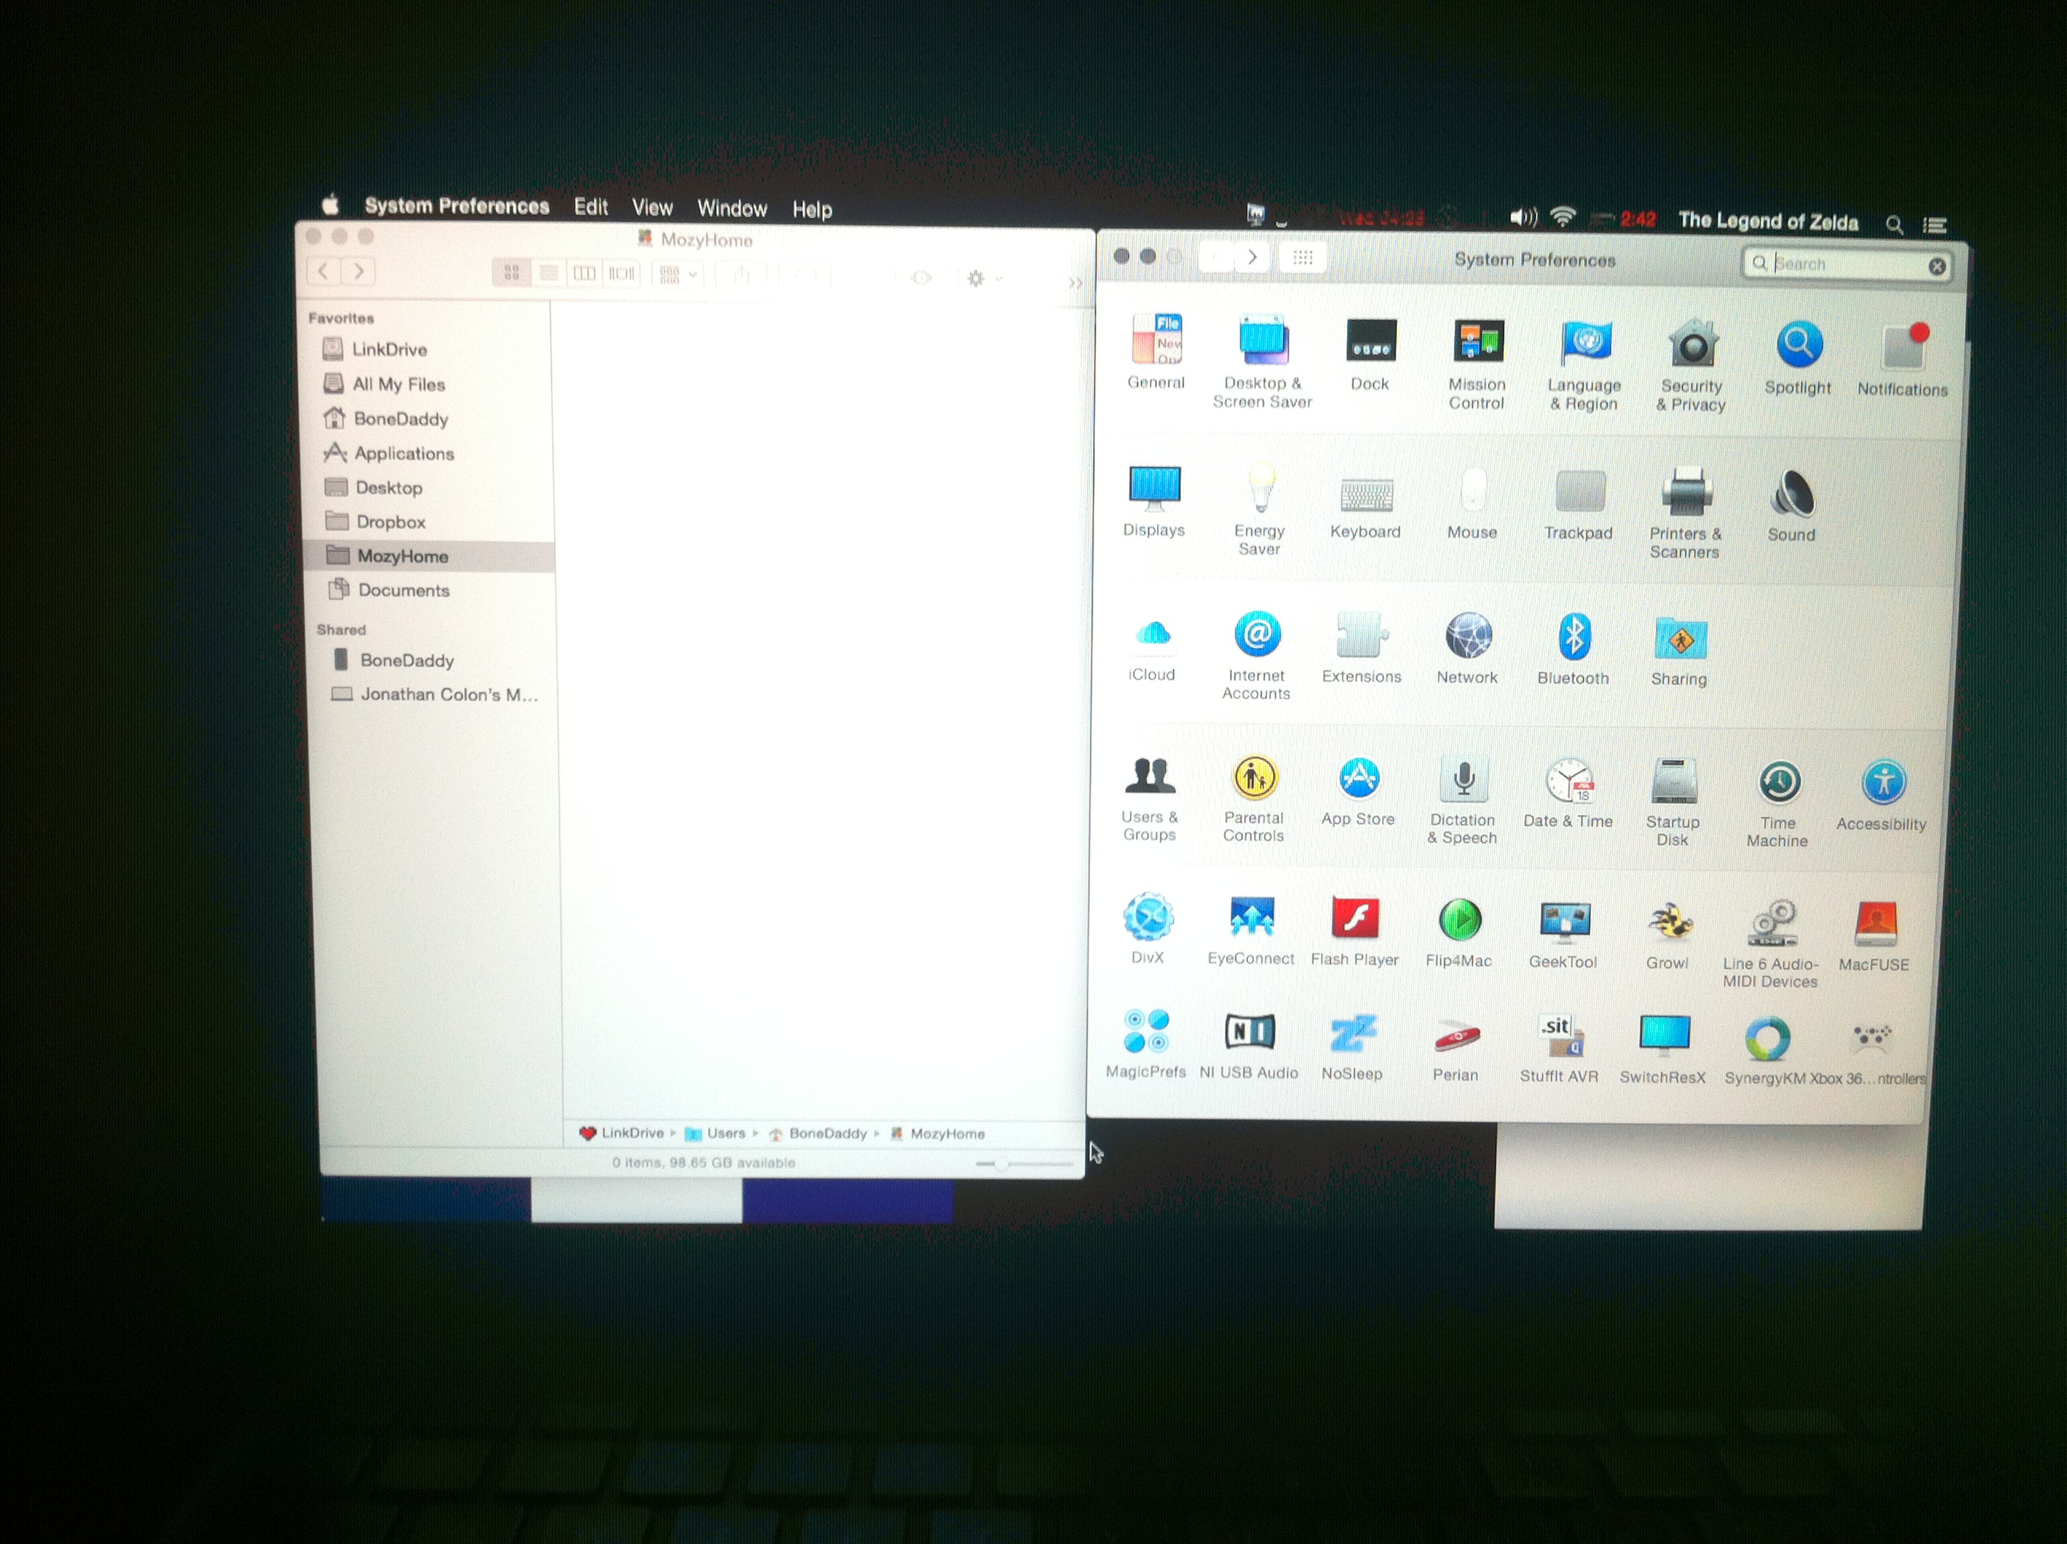Open the View menu
The height and width of the screenshot is (1544, 2067).
click(x=652, y=207)
